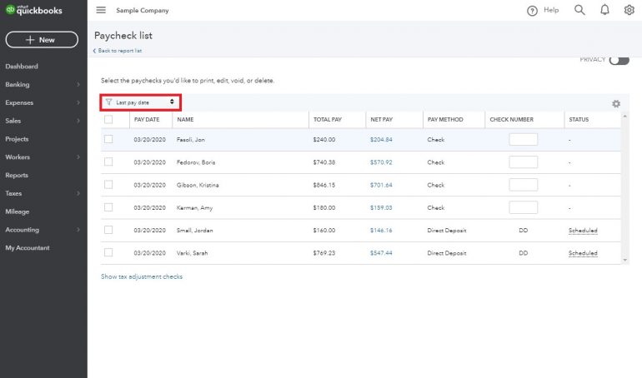Toggle the Privacy switch

point(619,60)
